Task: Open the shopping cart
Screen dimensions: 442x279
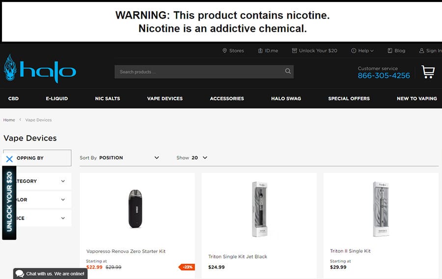Action: point(428,72)
